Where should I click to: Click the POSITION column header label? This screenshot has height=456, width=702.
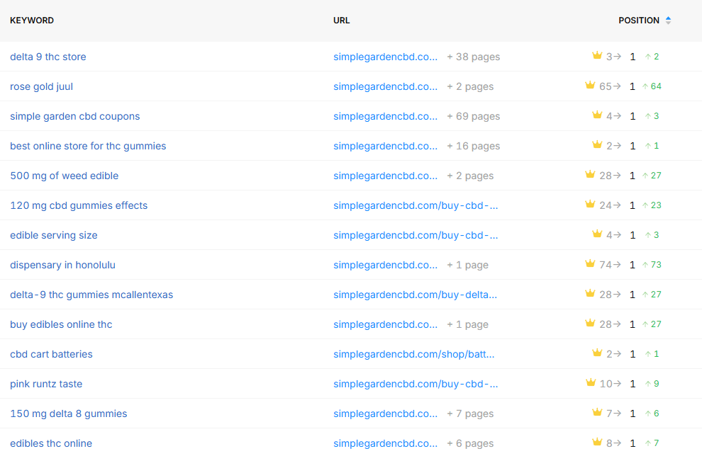point(639,21)
